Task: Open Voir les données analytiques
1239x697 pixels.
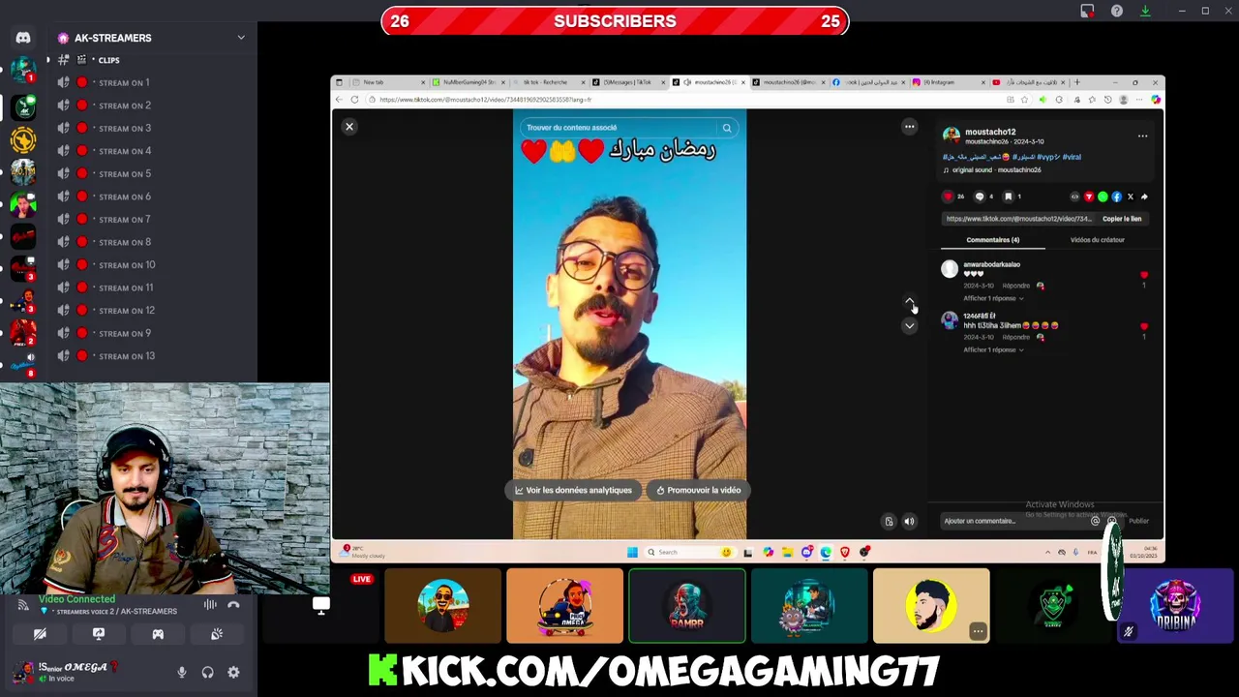Action: tap(573, 490)
